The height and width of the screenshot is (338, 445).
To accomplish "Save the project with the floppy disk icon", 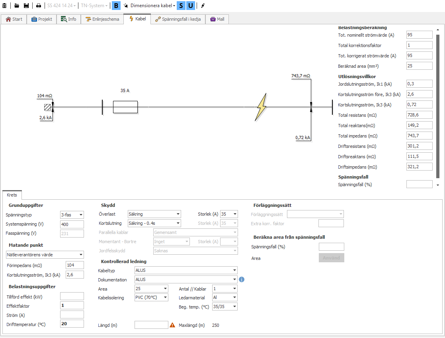I will (26, 6).
